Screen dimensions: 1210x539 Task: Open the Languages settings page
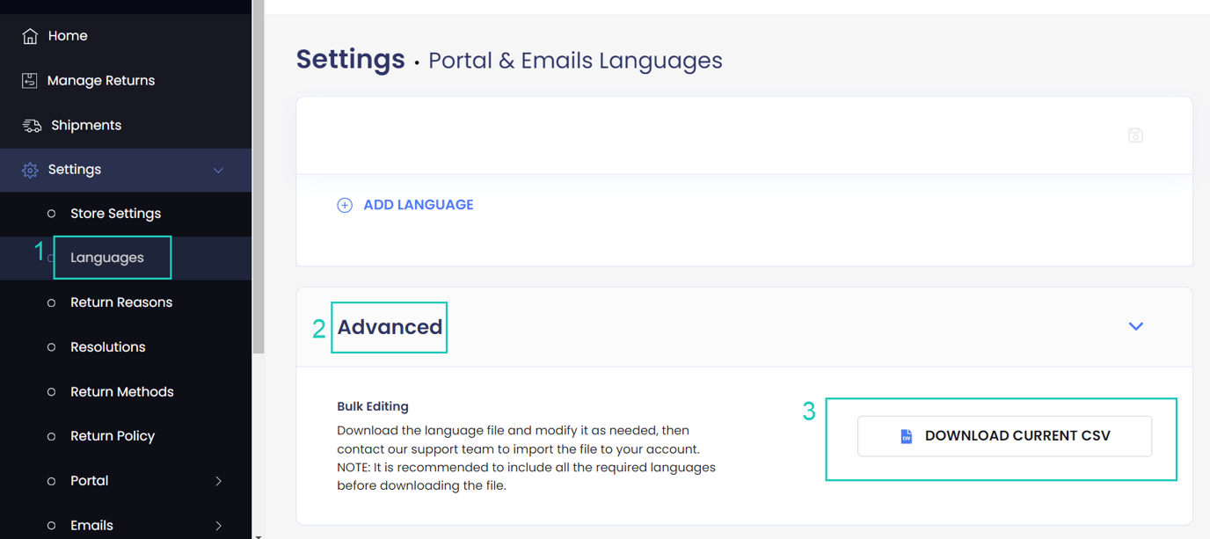[x=107, y=258]
